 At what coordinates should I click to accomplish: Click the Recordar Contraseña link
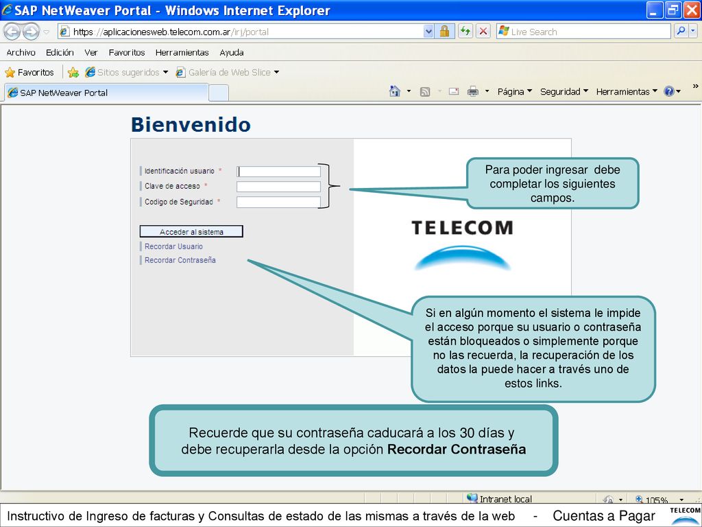[x=180, y=260]
